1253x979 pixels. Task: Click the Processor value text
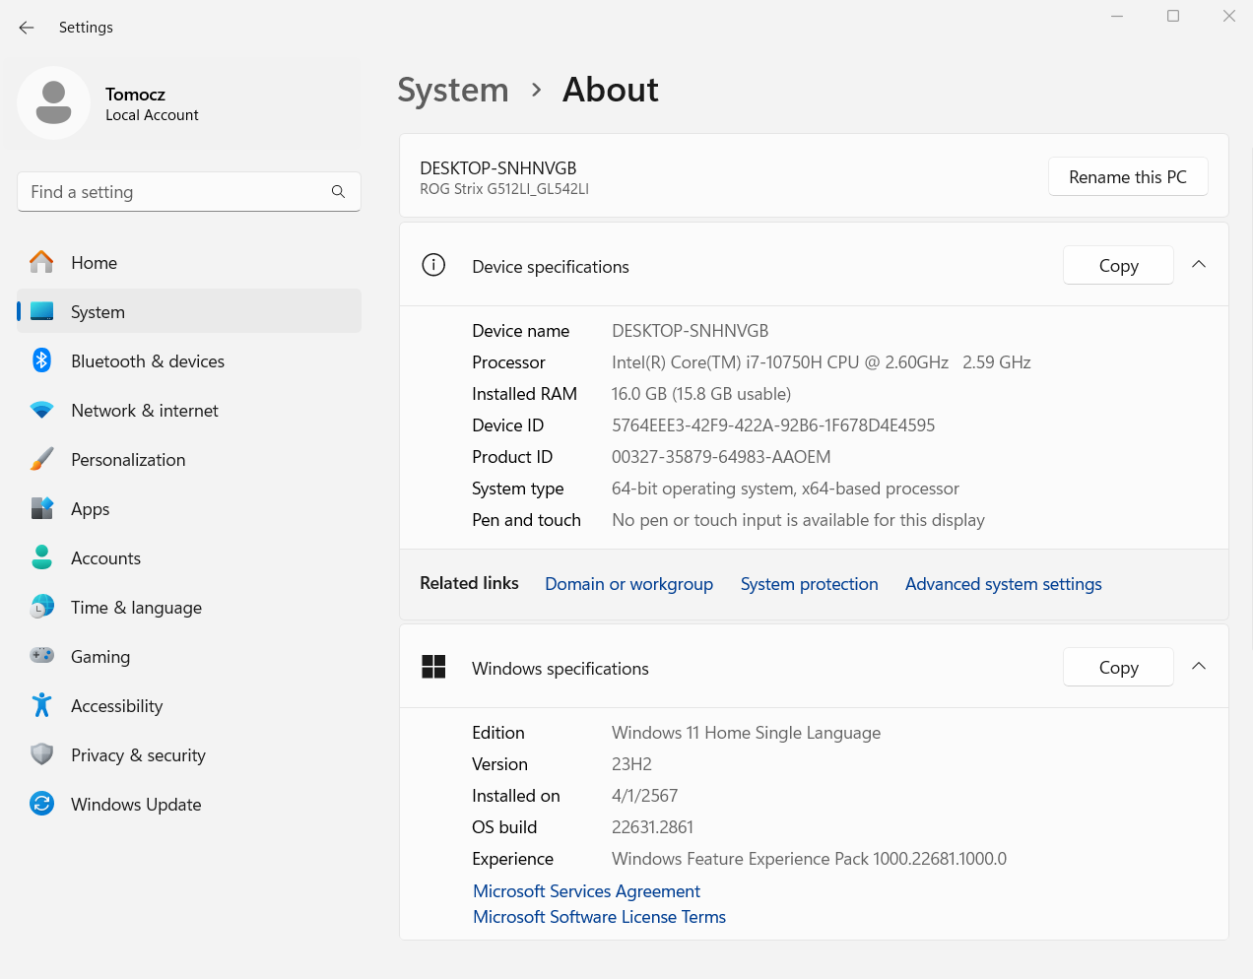822,362
